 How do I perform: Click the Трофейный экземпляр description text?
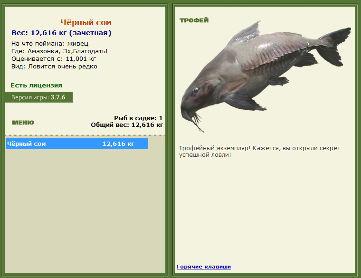[260, 151]
